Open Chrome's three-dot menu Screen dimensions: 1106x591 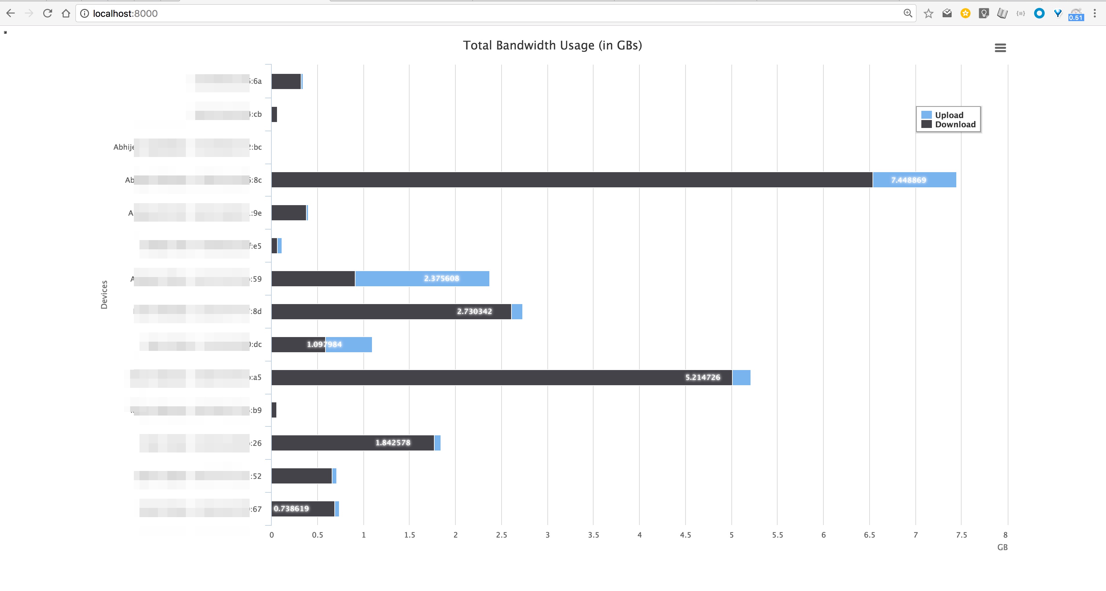pos(1094,13)
